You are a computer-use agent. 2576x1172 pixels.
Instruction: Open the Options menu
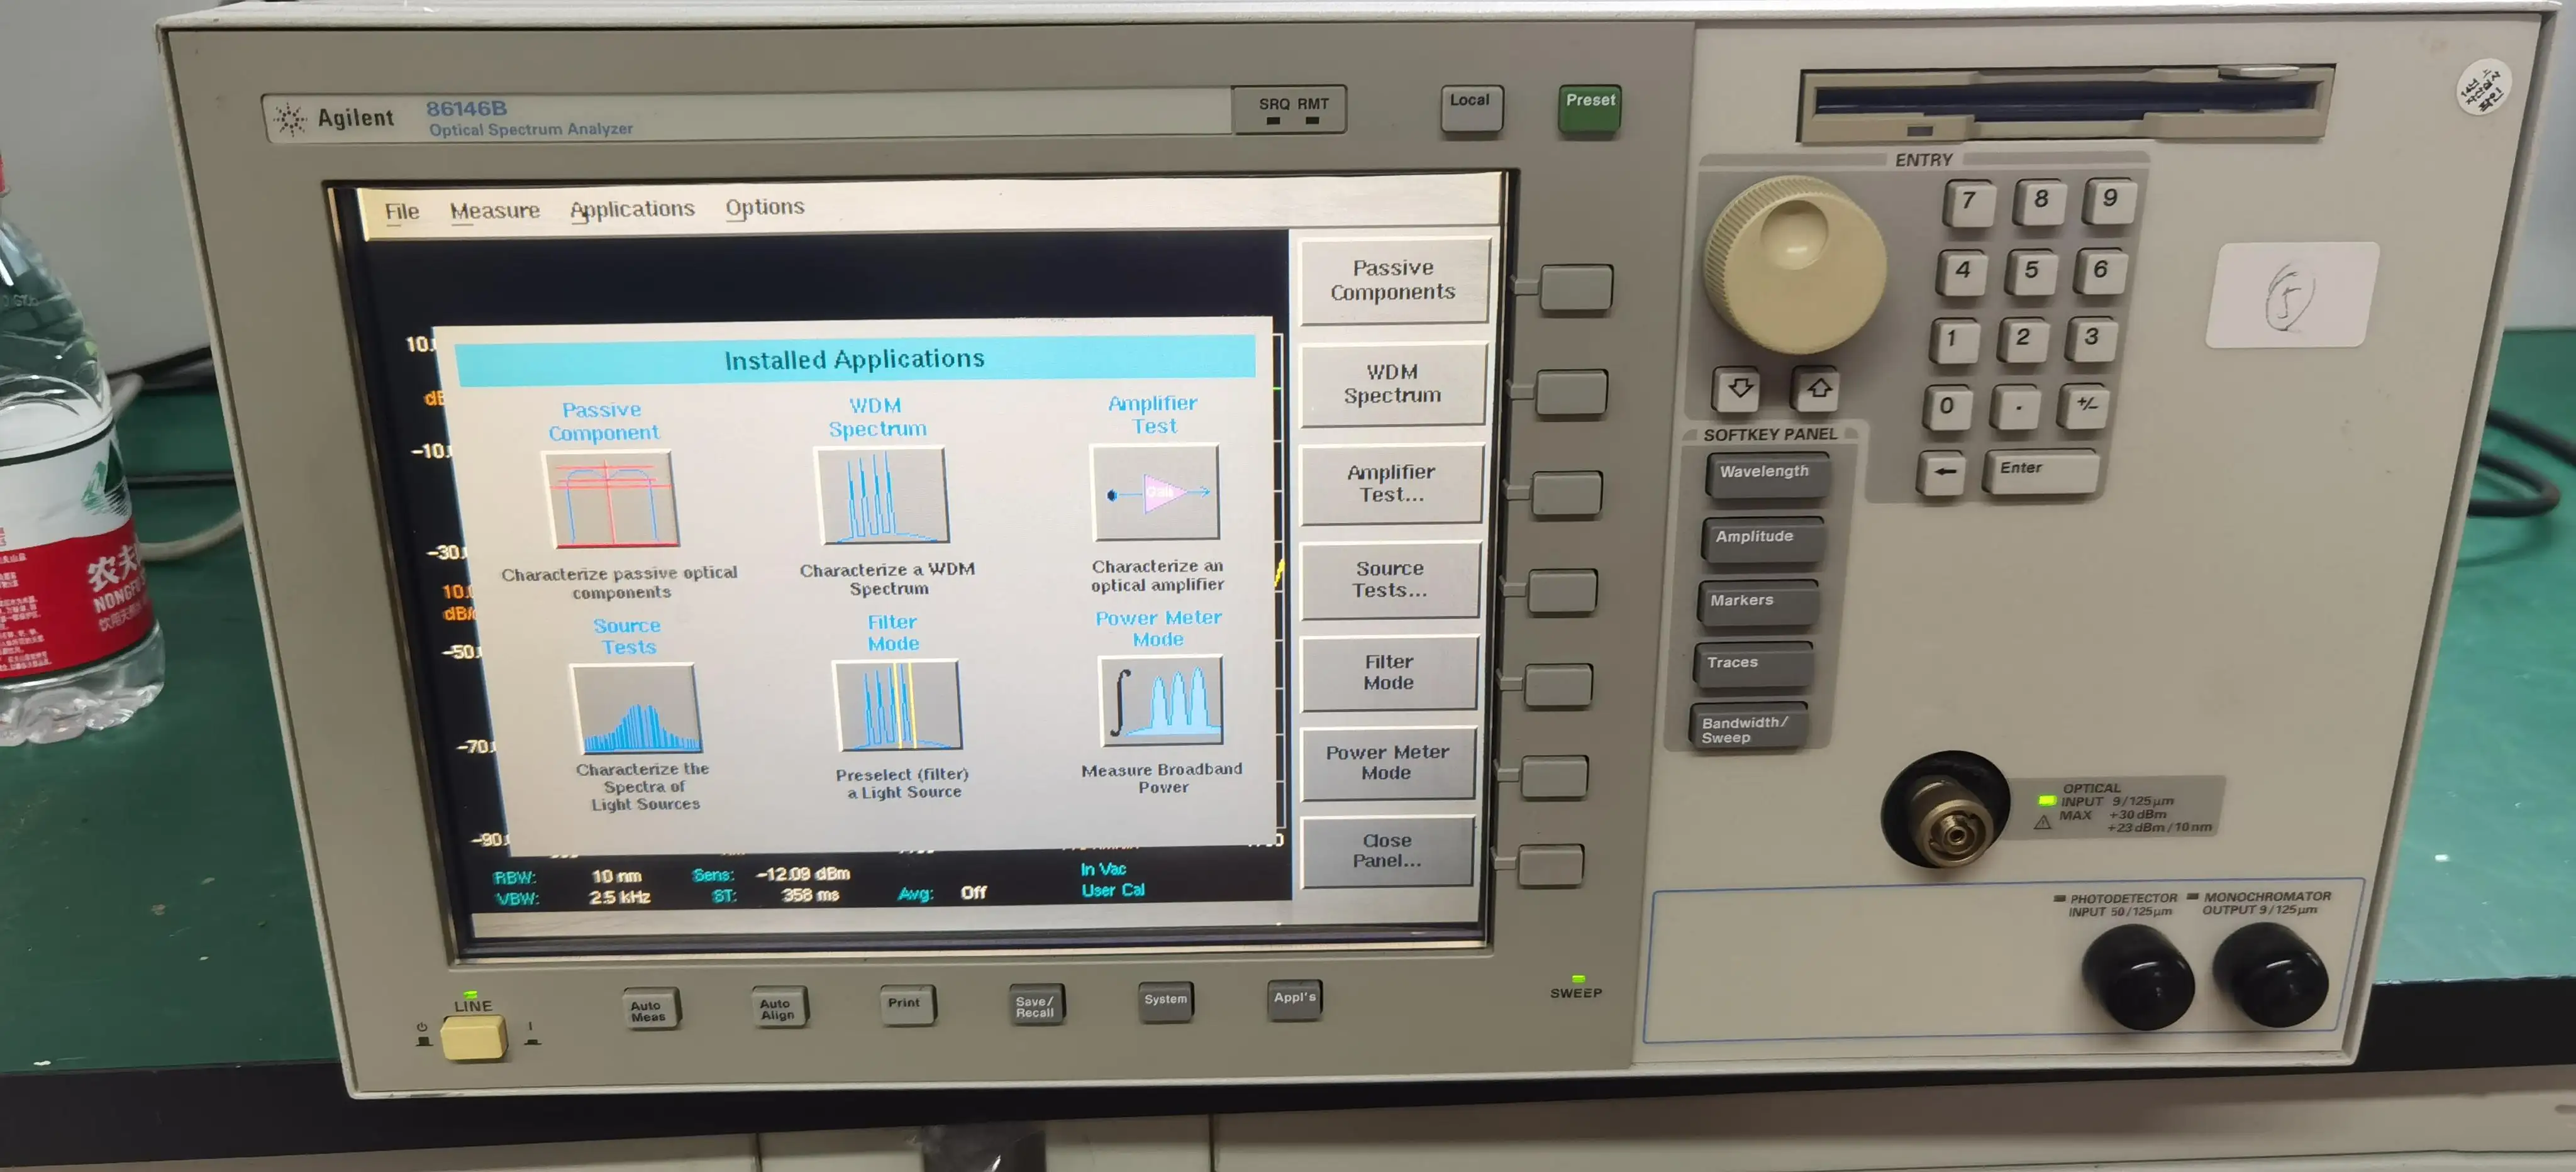[765, 207]
